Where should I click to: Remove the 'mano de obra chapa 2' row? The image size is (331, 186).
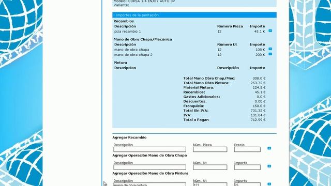[270, 54]
